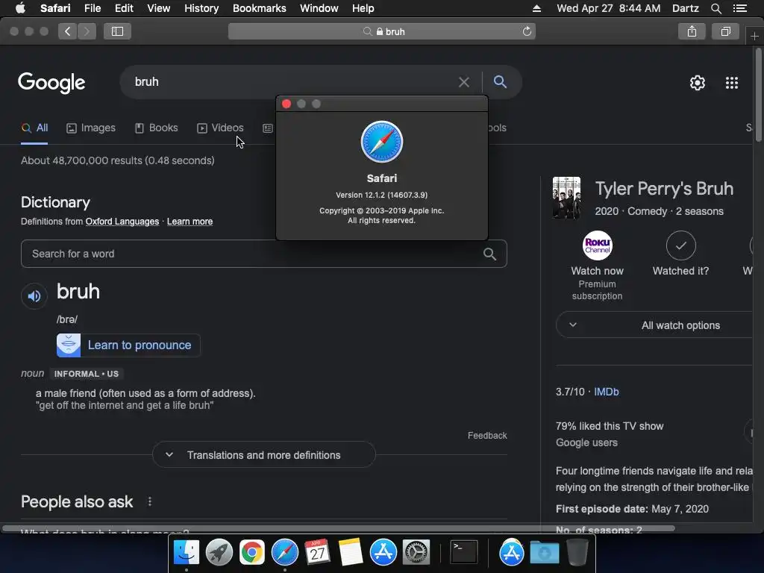Open Terminal from the Dock
The image size is (764, 573).
[x=464, y=553]
